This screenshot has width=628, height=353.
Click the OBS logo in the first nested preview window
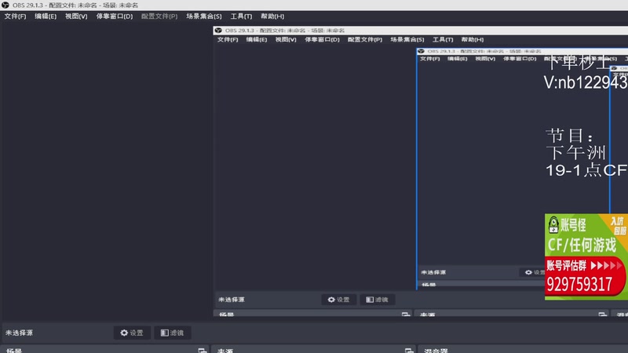[x=218, y=31]
